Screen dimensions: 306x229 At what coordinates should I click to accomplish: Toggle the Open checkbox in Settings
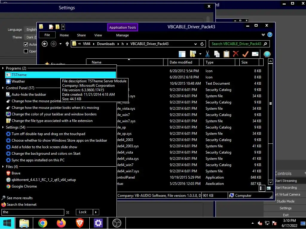point(26,51)
